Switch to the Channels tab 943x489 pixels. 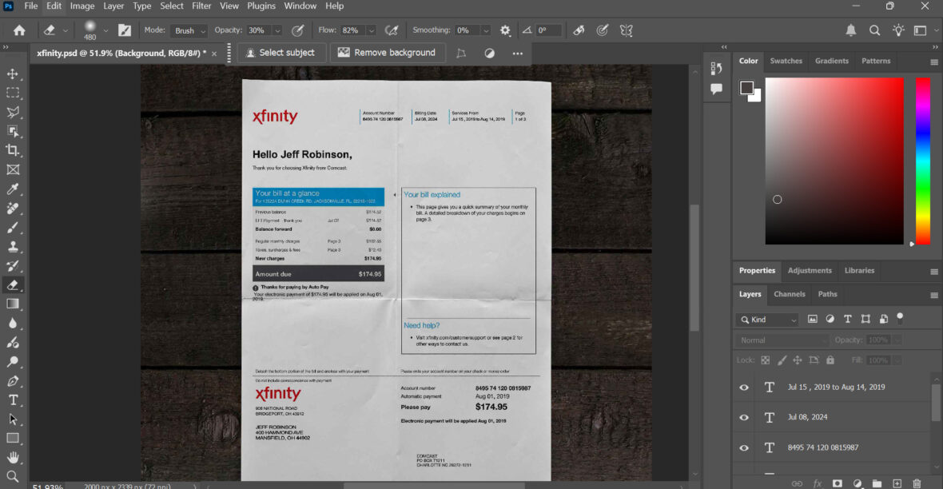point(790,294)
